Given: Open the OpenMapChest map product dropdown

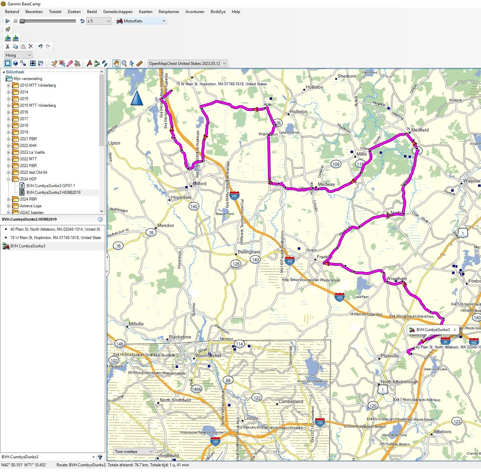Looking at the screenshot, I should [x=187, y=63].
